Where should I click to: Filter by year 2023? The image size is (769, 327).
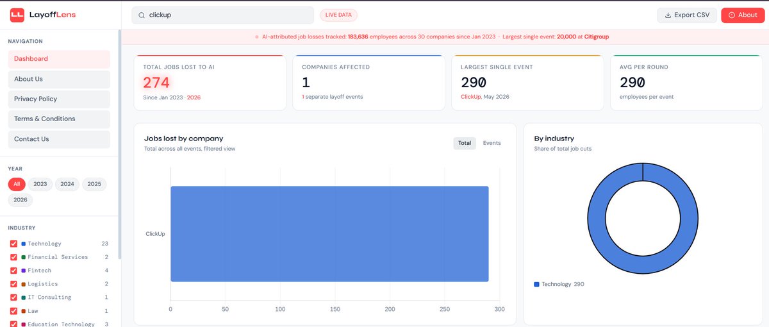[x=40, y=184]
